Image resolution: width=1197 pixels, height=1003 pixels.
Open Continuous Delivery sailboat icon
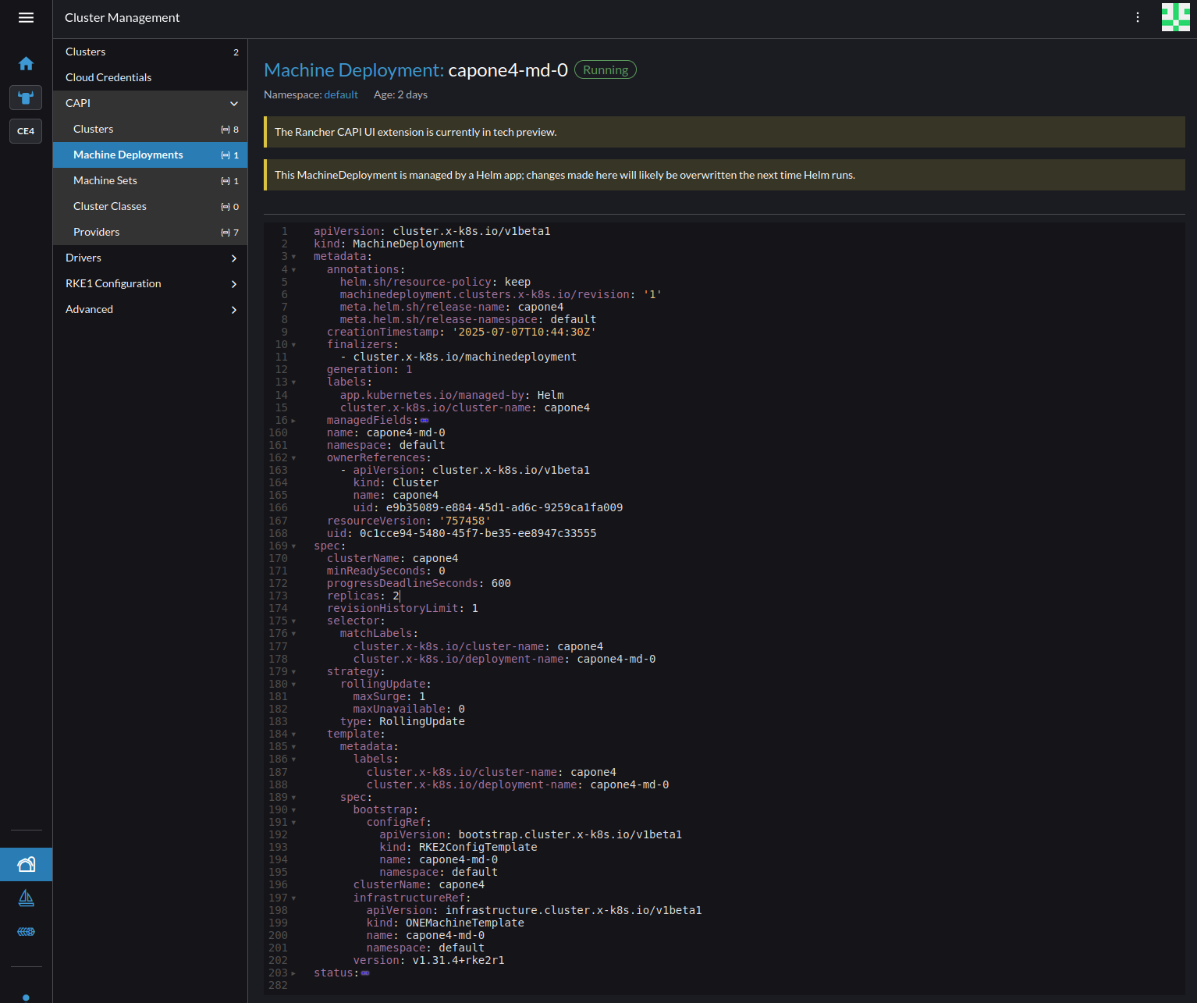coord(26,898)
